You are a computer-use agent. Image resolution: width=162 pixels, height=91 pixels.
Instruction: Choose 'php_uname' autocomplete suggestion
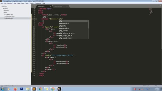click(73, 31)
